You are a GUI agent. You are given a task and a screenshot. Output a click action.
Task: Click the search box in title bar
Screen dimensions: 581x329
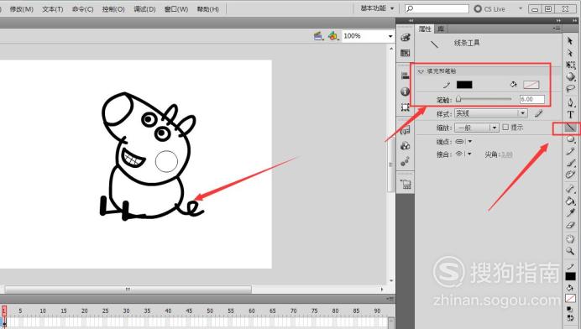(x=437, y=8)
